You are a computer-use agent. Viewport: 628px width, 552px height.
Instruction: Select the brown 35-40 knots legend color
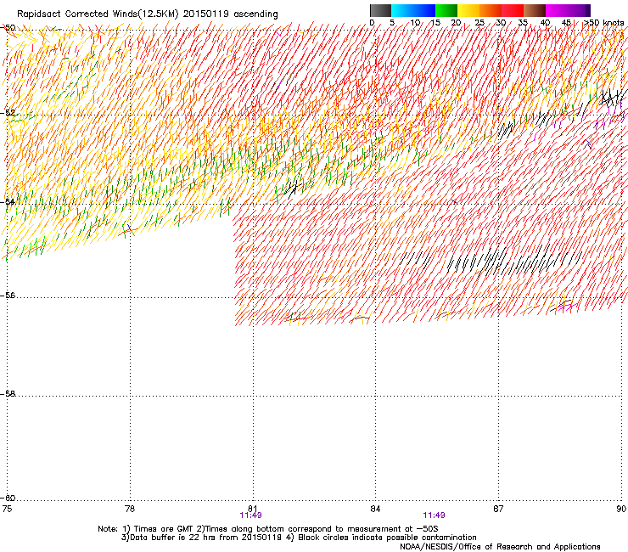pos(535,10)
